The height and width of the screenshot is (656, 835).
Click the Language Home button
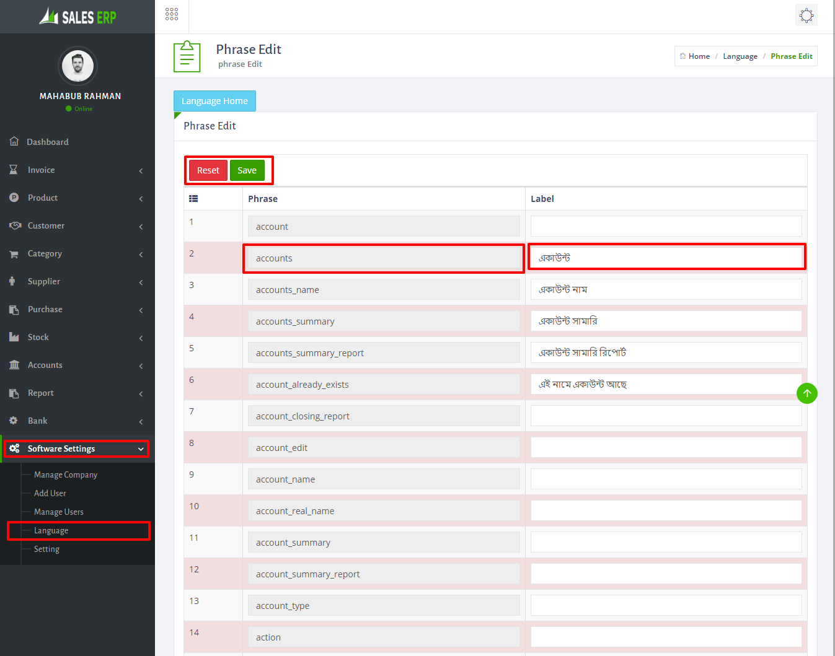point(214,101)
